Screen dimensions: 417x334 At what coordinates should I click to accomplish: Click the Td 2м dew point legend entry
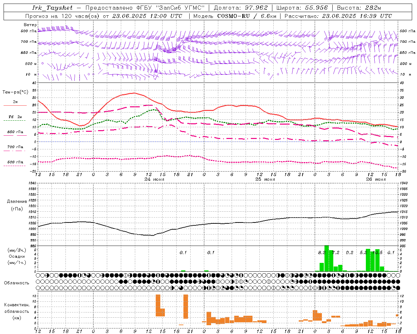[15, 117]
